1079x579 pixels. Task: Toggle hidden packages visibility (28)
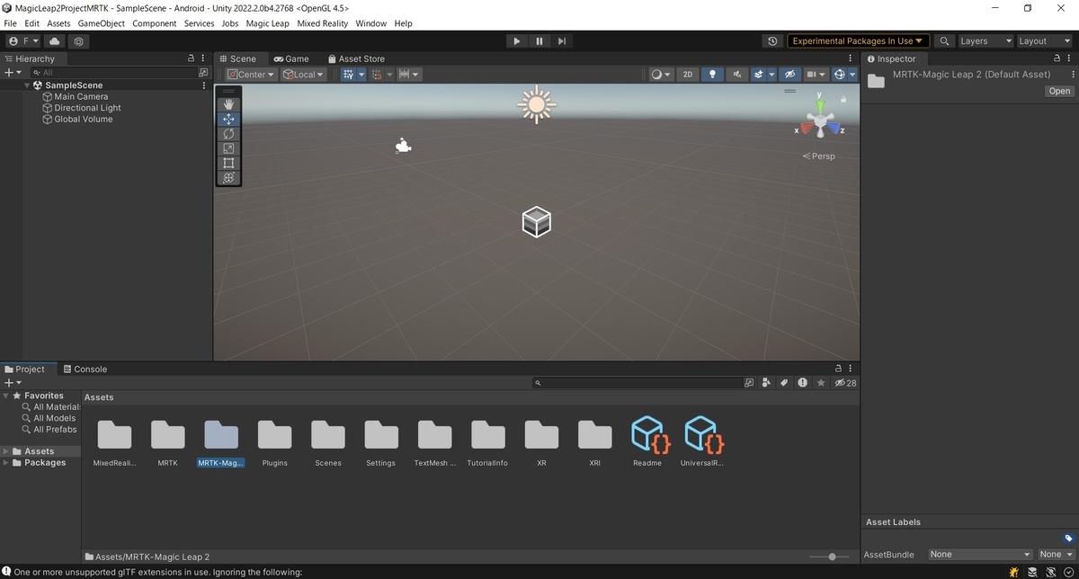point(845,383)
